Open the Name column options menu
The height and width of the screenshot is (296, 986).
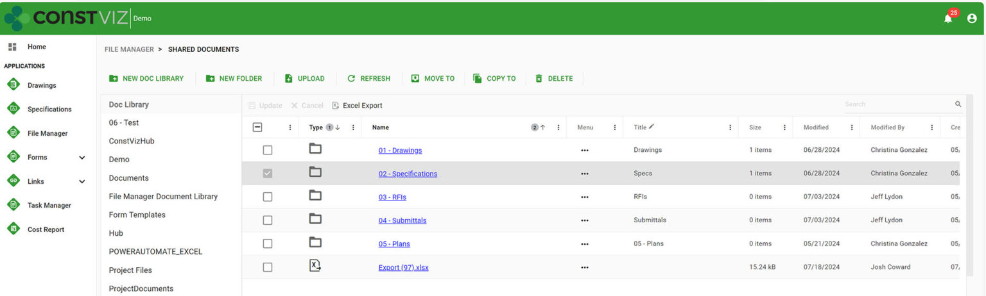point(558,127)
